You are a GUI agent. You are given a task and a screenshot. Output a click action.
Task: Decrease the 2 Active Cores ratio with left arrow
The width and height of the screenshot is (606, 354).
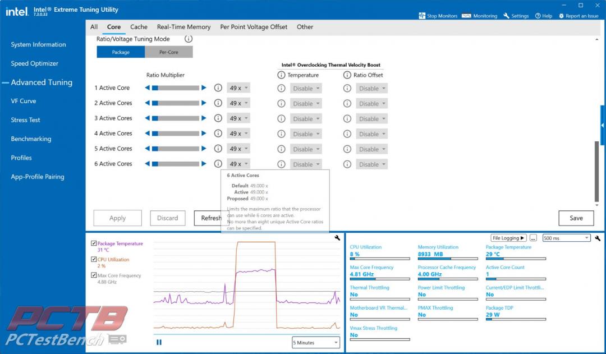click(147, 103)
